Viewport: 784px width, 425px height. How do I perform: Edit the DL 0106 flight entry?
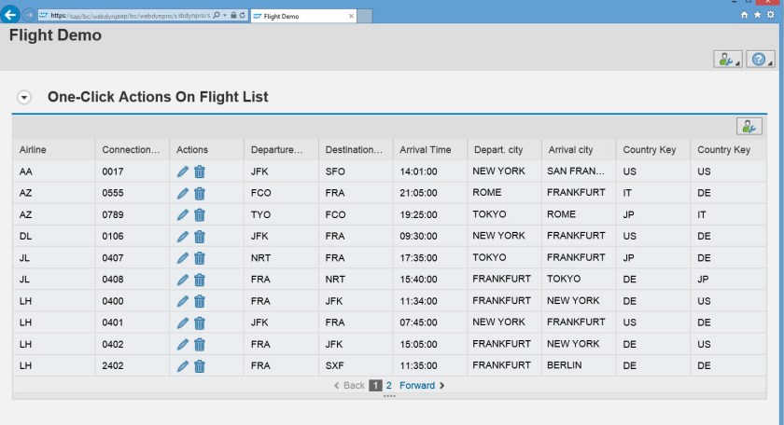[x=183, y=236]
